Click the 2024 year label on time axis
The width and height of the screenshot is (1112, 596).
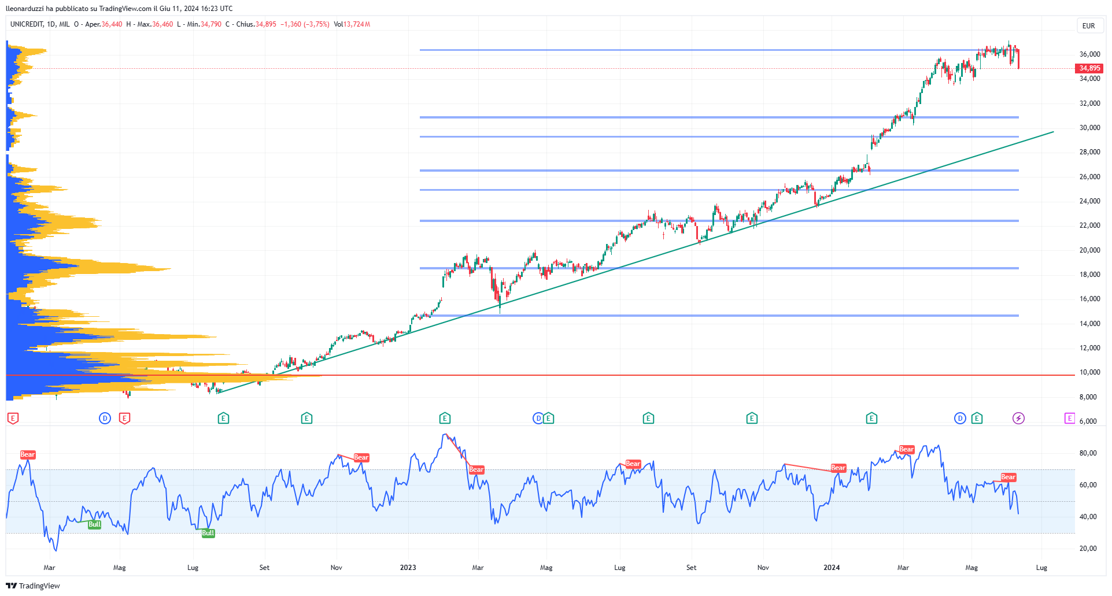(x=832, y=568)
